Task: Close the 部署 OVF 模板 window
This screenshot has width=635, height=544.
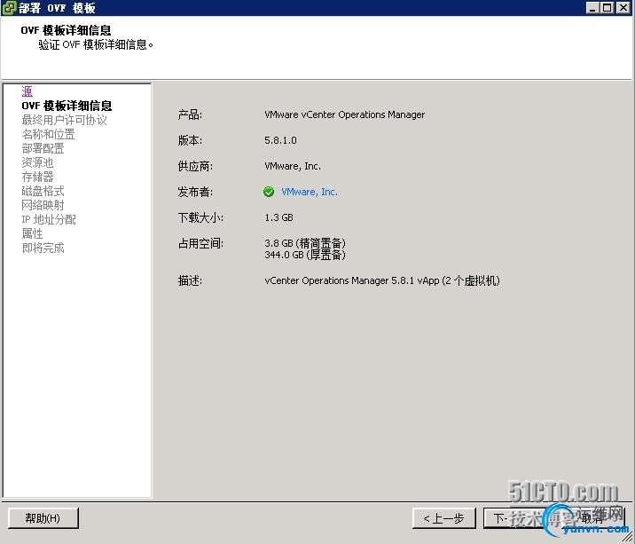Action: pos(623,7)
